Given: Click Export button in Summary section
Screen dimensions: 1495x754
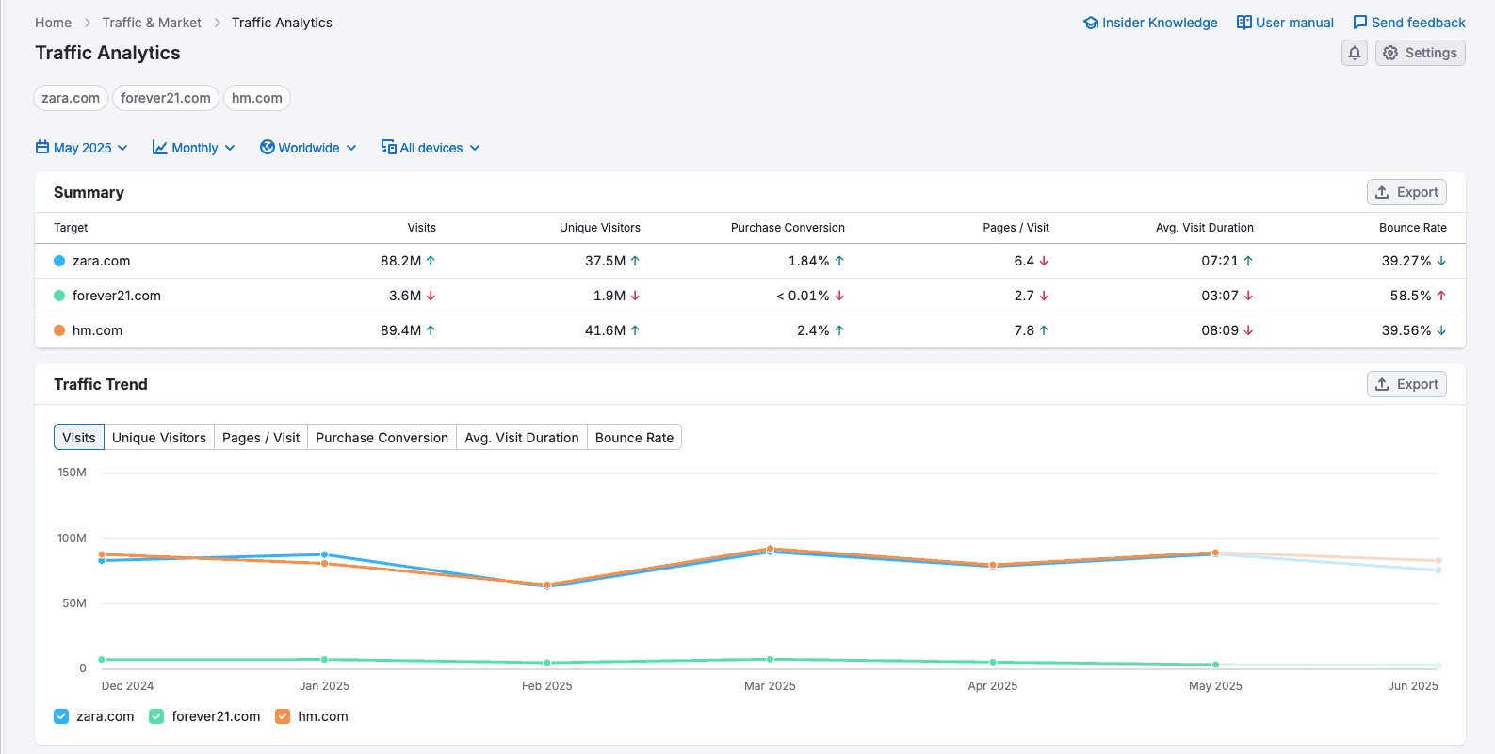Looking at the screenshot, I should click(x=1406, y=192).
